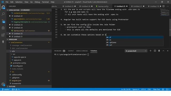Open the powershell terminal selector dropdown
Image resolution: width=171 pixels, height=96 pixels.
click(x=136, y=51)
